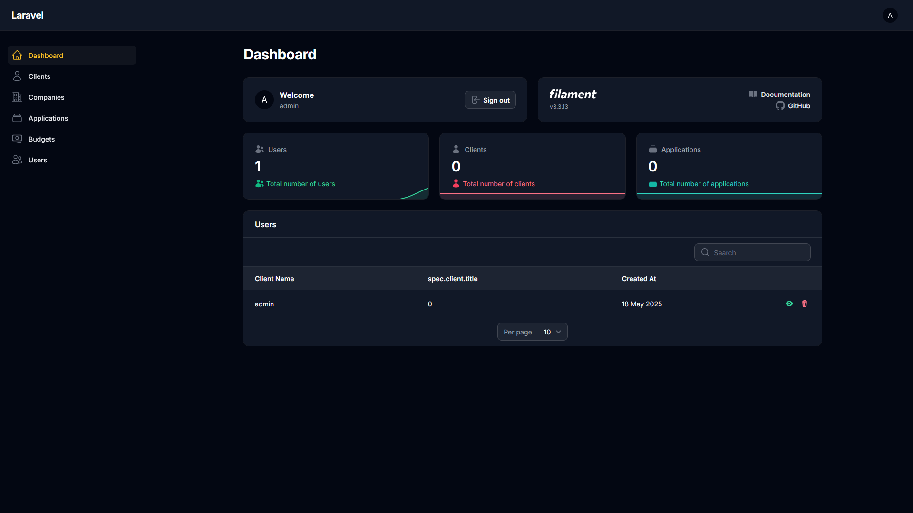
Task: Select the Dashboard home icon
Action: click(x=17, y=55)
